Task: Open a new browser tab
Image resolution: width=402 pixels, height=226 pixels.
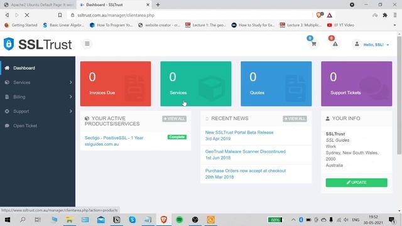Action: (158, 4)
